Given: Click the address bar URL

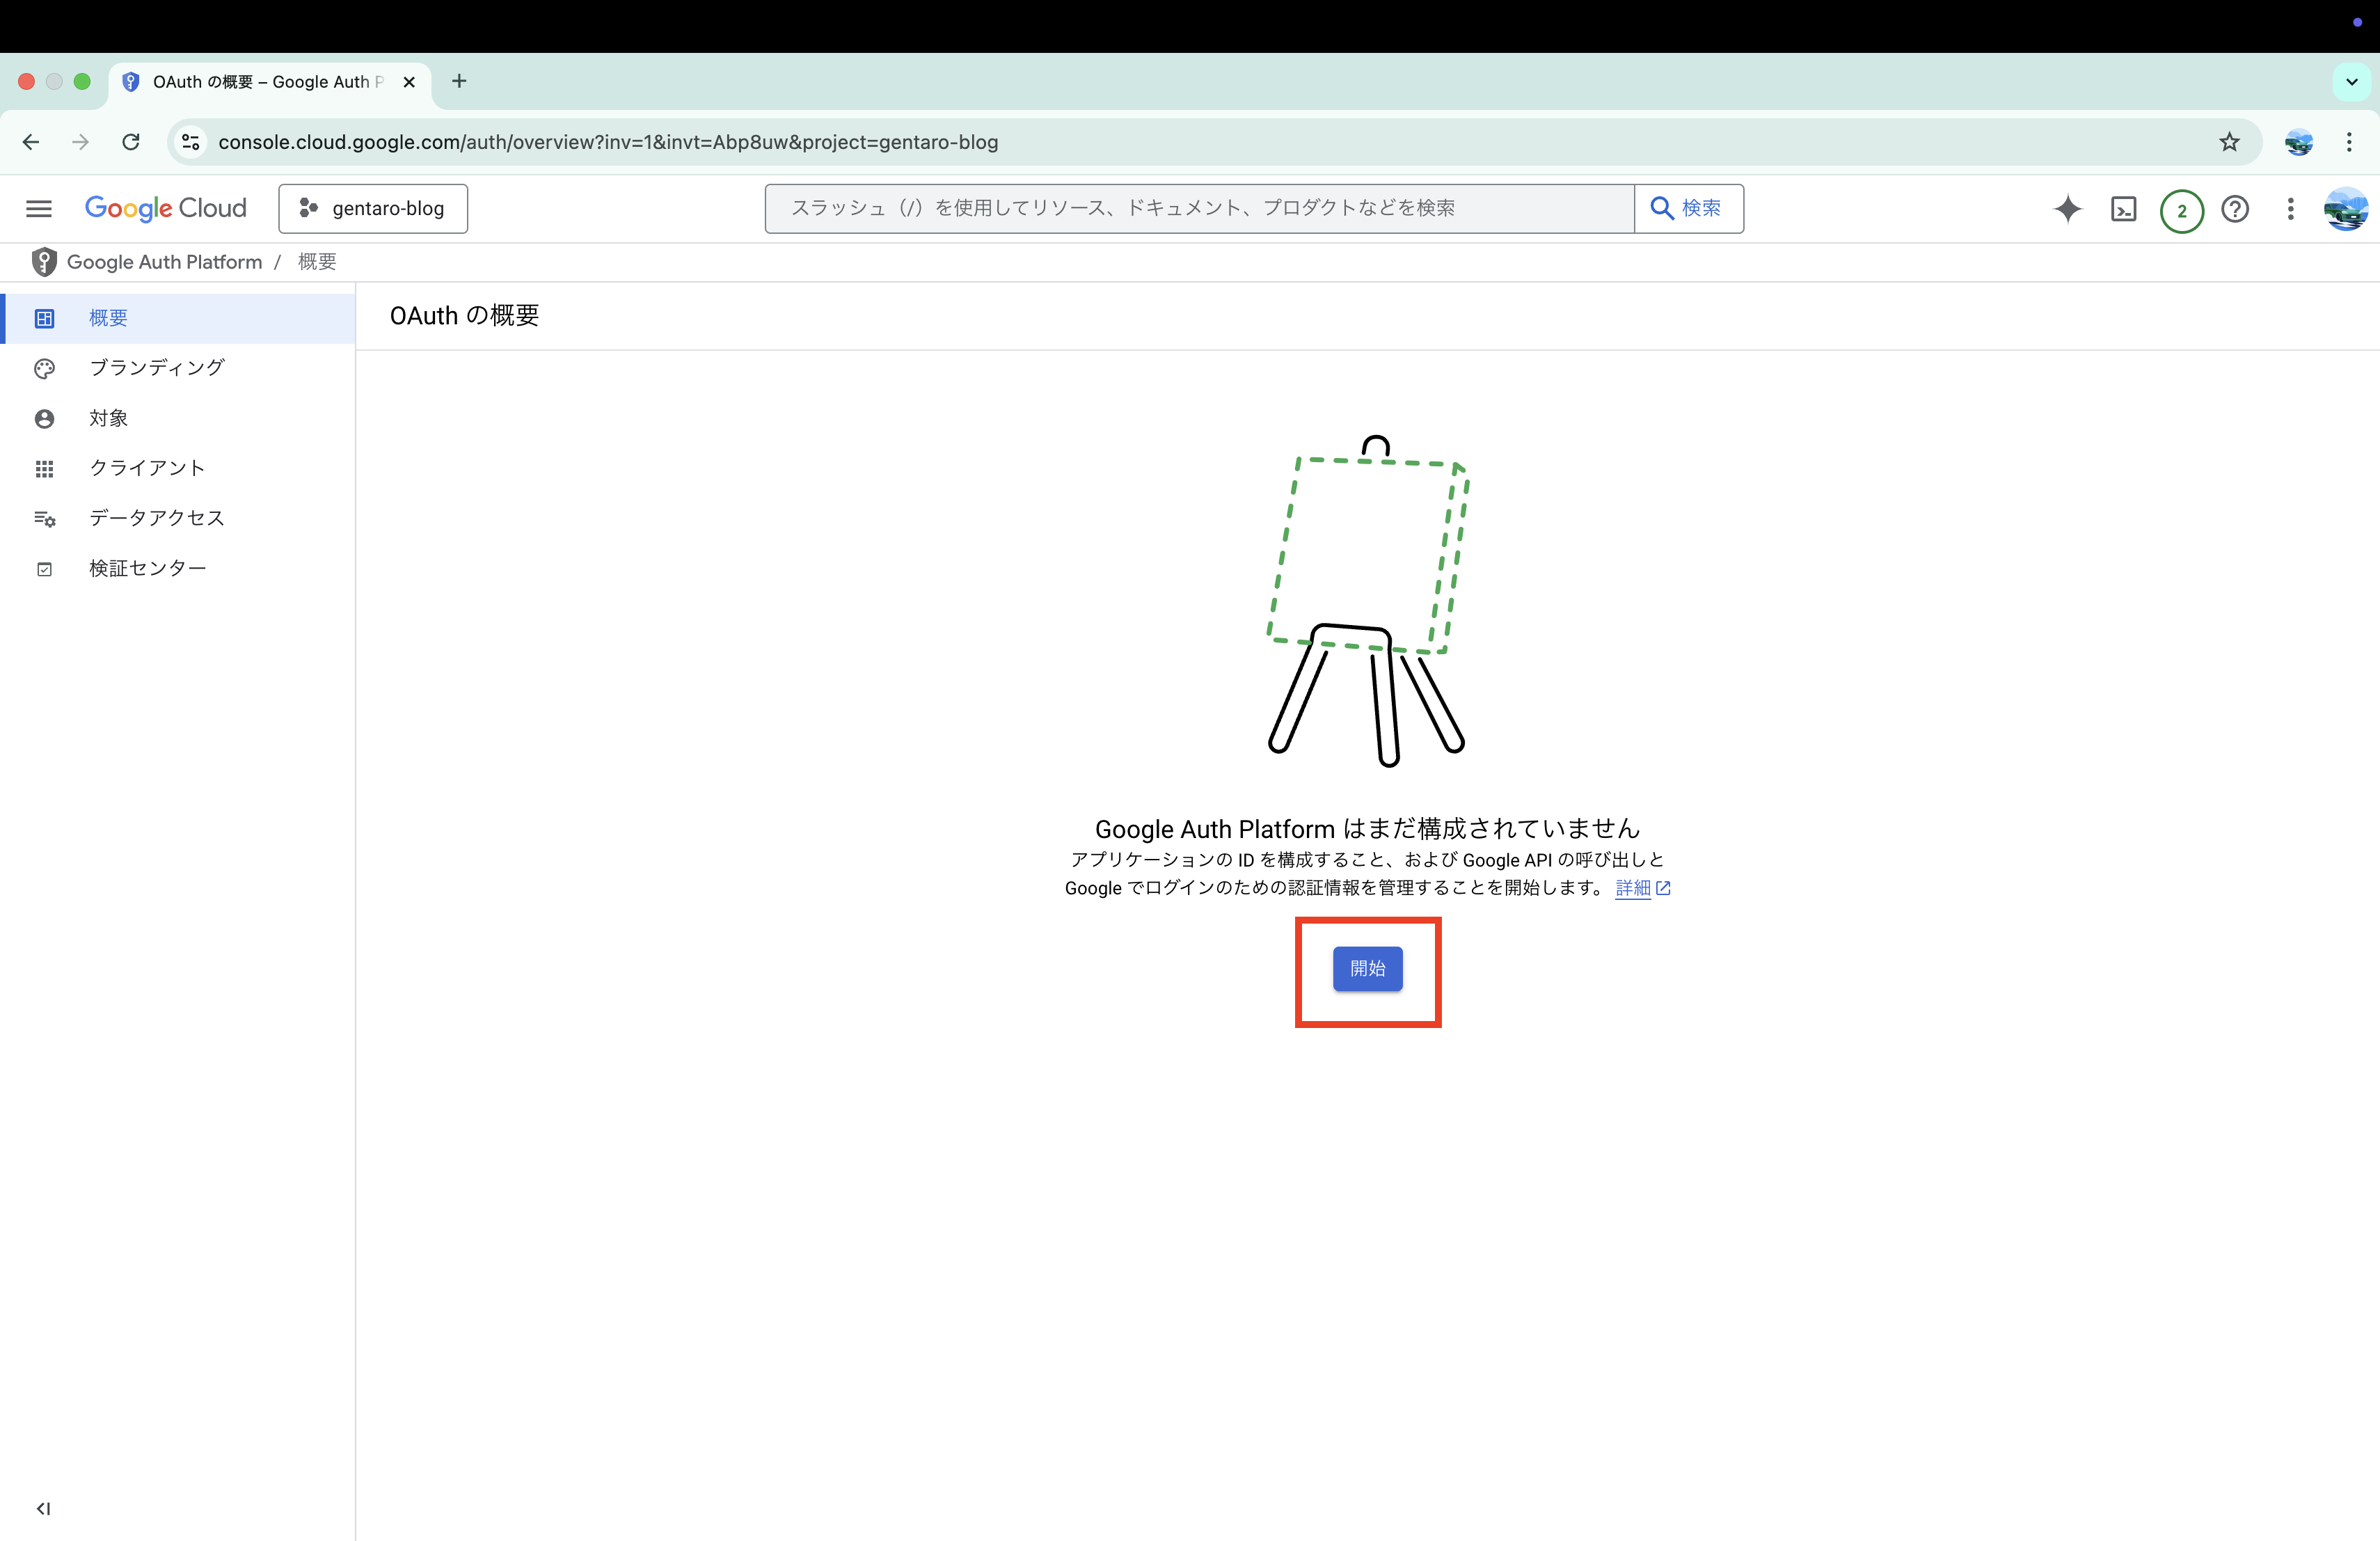Looking at the screenshot, I should [x=608, y=142].
